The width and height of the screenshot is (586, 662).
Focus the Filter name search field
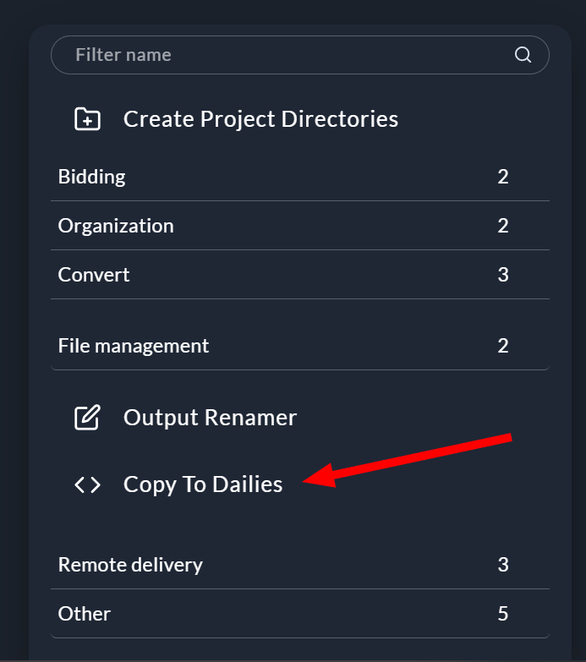click(x=288, y=55)
